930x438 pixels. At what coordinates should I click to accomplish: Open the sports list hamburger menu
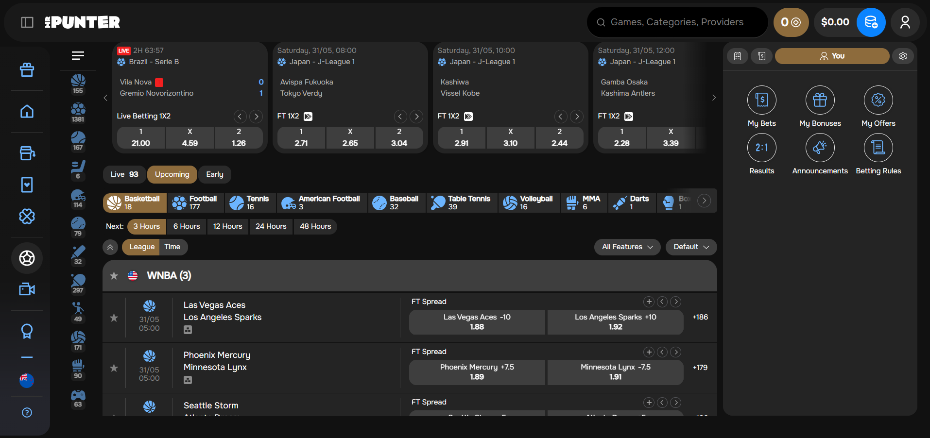78,56
